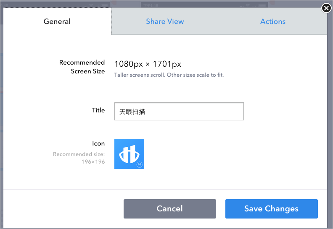
Task: Open the Share View tab
Action: [x=165, y=21]
